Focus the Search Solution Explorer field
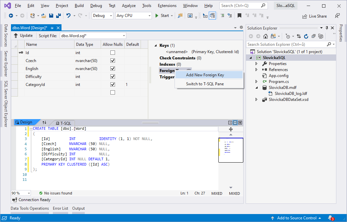Viewport: 347px width, 222px height. [291, 44]
